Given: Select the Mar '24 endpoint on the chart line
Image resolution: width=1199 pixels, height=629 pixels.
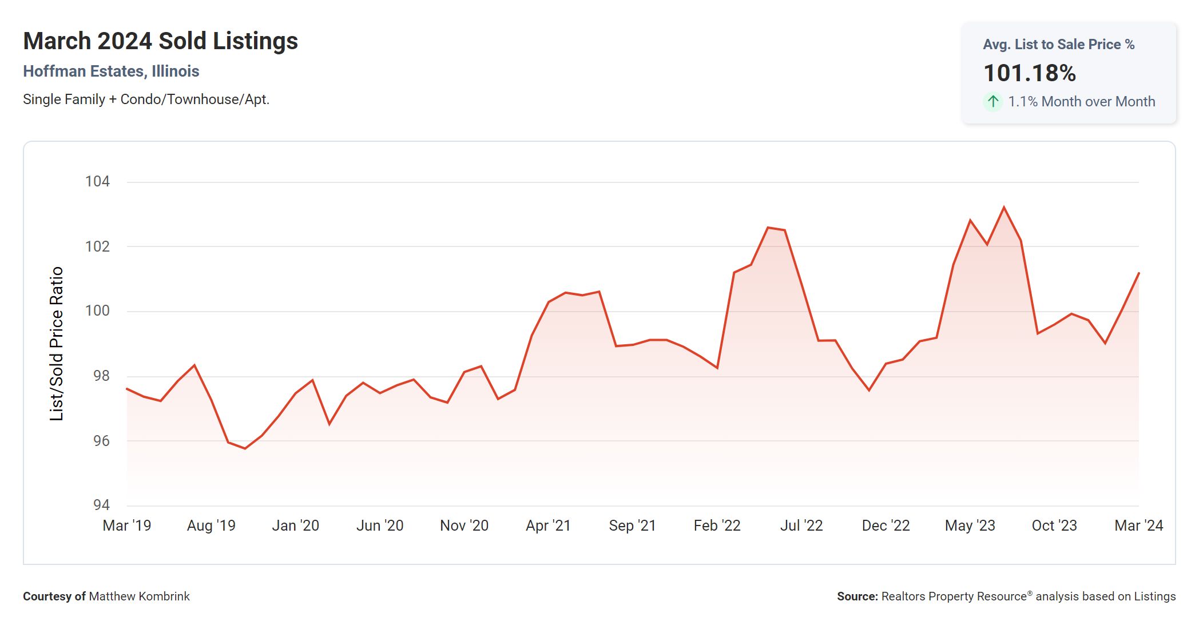Looking at the screenshot, I should 1138,273.
